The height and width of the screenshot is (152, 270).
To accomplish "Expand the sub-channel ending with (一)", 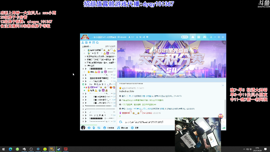I will click(x=83, y=97).
